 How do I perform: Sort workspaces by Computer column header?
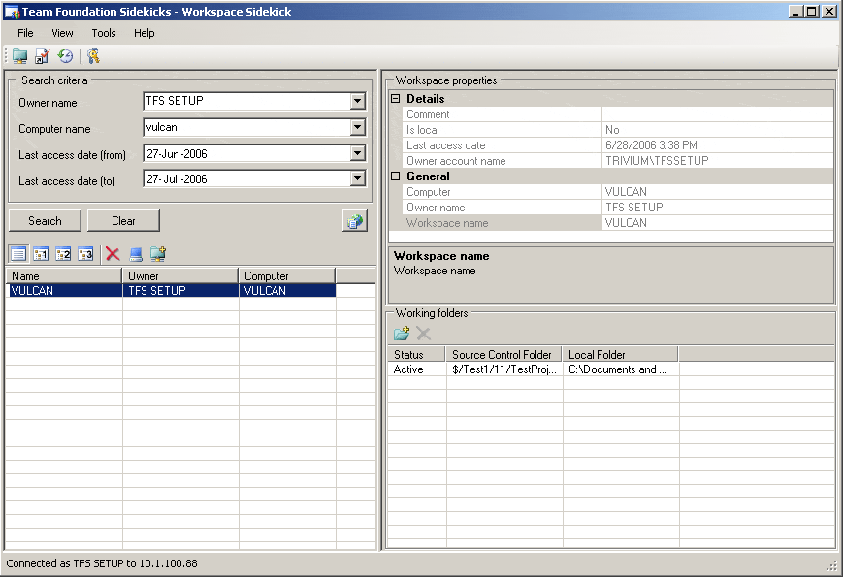click(x=287, y=276)
